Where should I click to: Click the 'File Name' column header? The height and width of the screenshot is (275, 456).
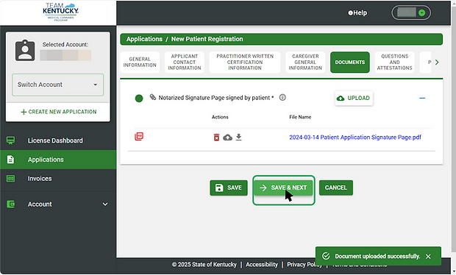pyautogui.click(x=300, y=117)
